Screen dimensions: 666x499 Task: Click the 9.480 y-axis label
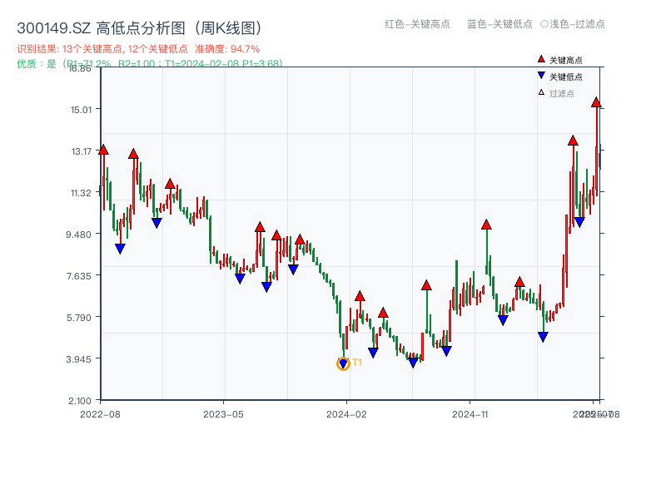click(x=78, y=235)
